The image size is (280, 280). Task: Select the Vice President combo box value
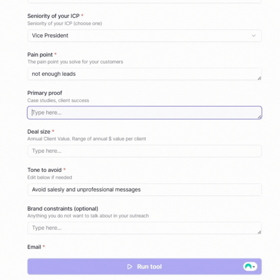(144, 36)
